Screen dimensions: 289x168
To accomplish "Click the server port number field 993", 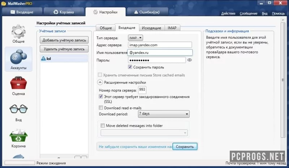I will [x=142, y=90].
